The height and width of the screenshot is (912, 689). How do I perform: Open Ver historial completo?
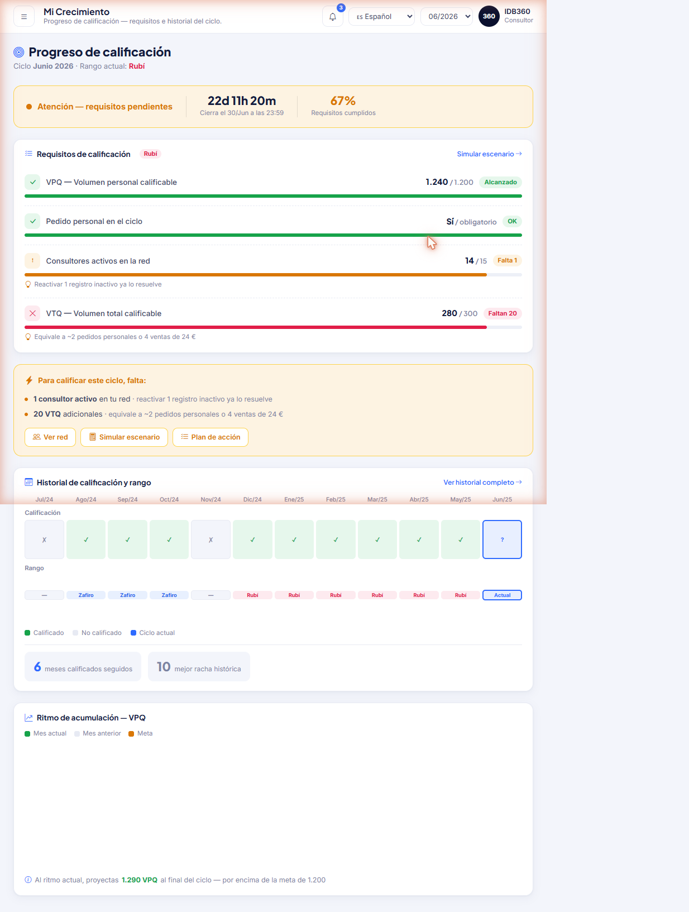[x=482, y=483]
